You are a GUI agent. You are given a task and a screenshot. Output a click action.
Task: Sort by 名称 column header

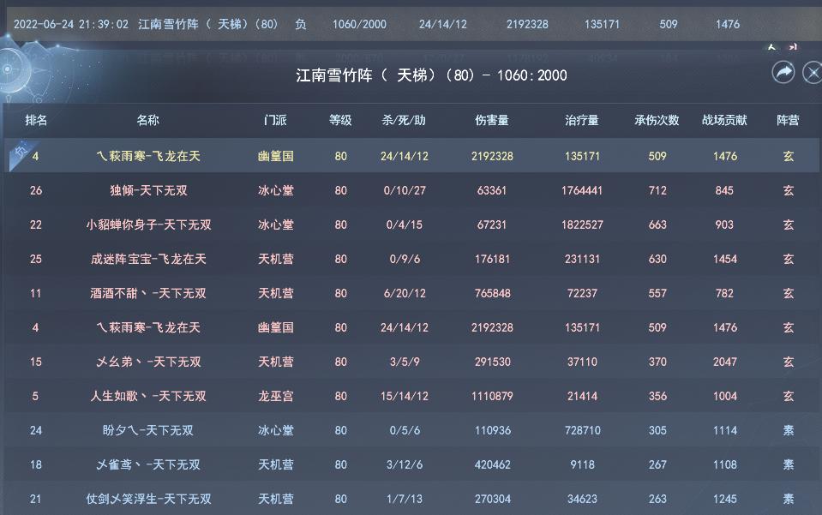147,121
